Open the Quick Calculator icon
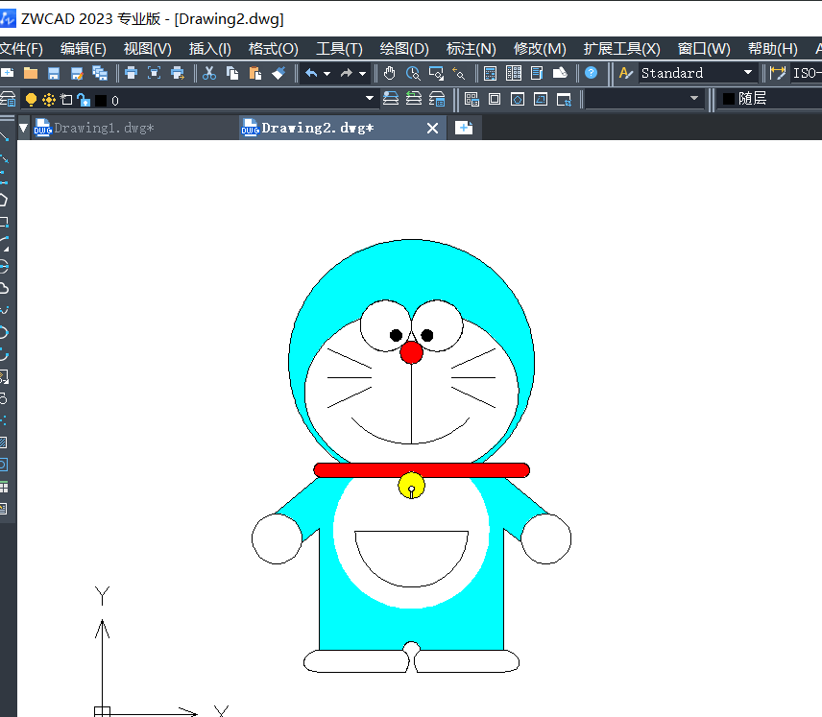822x717 pixels. (490, 73)
